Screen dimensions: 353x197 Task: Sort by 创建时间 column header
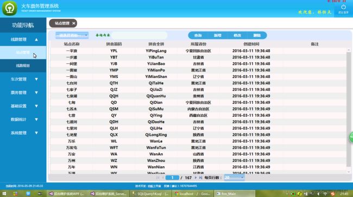pos(251,44)
